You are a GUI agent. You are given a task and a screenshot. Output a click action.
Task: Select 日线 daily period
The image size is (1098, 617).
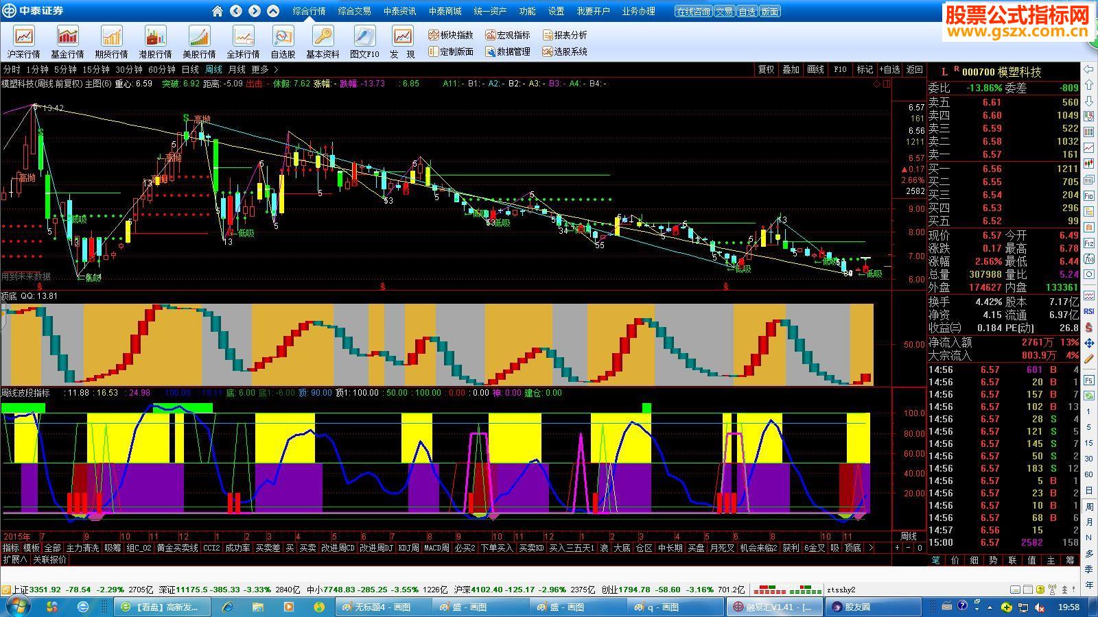190,69
